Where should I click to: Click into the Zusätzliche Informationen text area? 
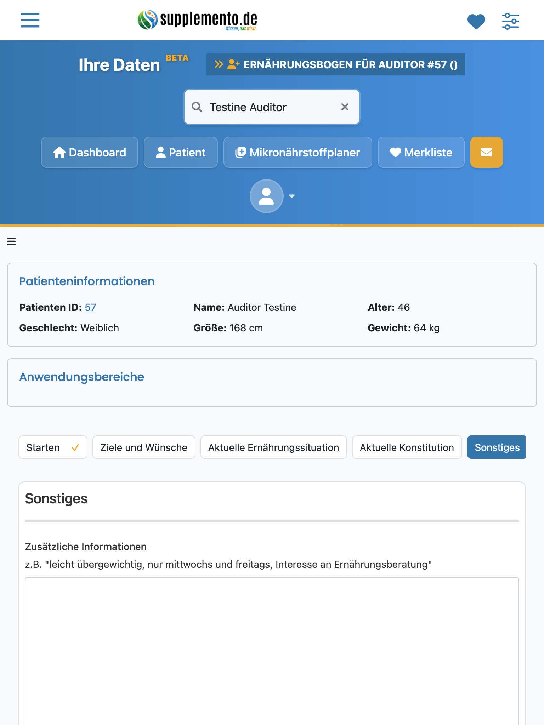click(x=272, y=651)
